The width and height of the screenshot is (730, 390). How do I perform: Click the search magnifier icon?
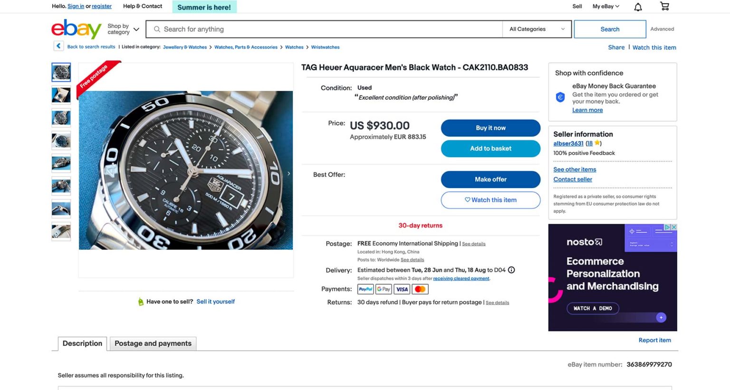click(x=157, y=29)
